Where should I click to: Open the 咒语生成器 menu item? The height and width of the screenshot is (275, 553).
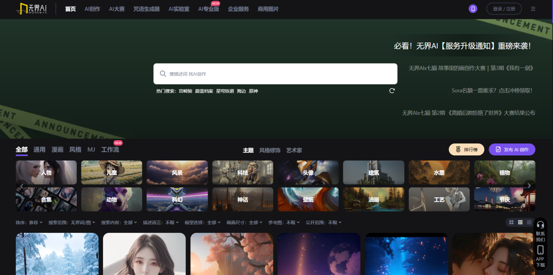pyautogui.click(x=147, y=9)
